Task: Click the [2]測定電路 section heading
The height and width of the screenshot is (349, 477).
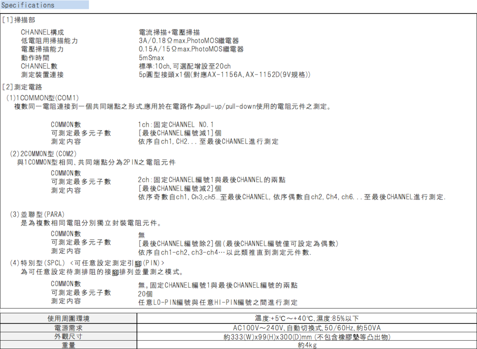Action: (21, 87)
